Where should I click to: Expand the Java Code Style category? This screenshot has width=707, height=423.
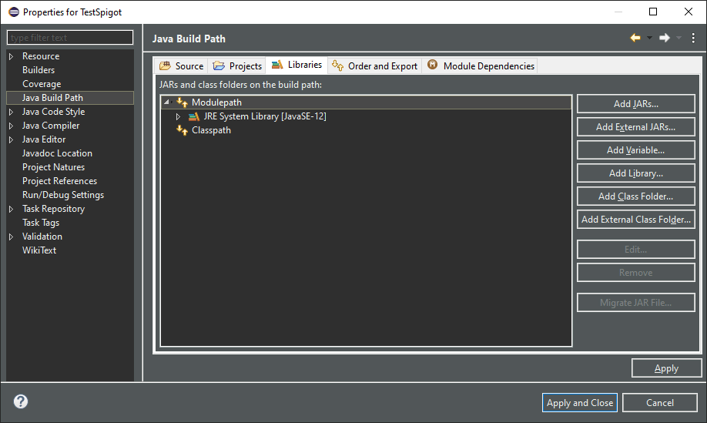12,112
